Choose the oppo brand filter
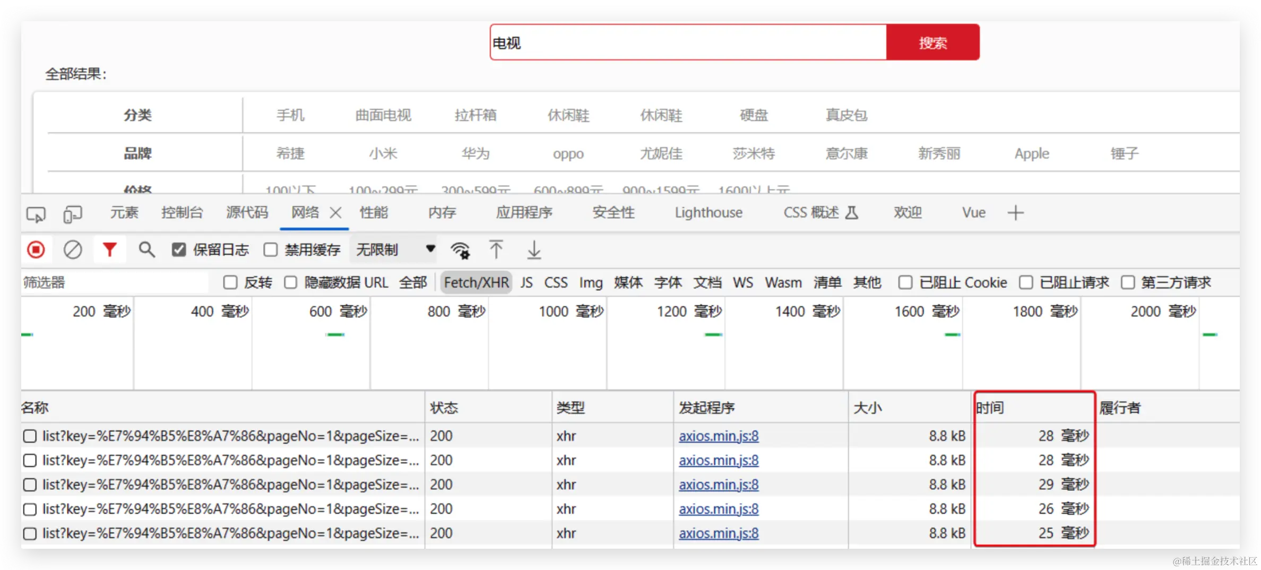Image resolution: width=1261 pixels, height=570 pixels. pos(568,154)
